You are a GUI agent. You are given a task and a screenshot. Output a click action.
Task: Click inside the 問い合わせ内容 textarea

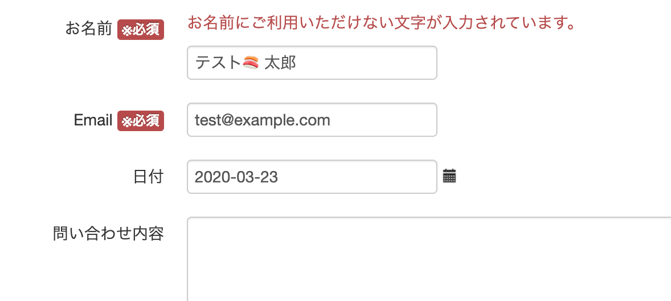pos(429,259)
